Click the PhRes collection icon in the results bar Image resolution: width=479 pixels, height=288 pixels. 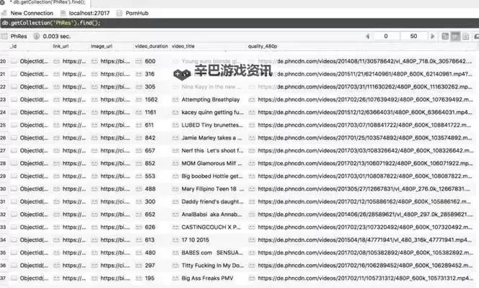(x=4, y=36)
